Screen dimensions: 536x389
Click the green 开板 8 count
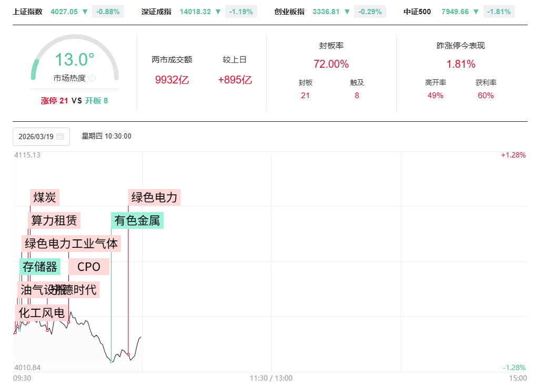pos(96,101)
